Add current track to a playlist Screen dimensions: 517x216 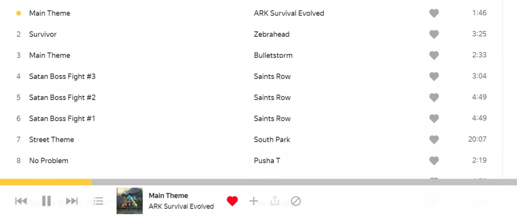pos(253,201)
